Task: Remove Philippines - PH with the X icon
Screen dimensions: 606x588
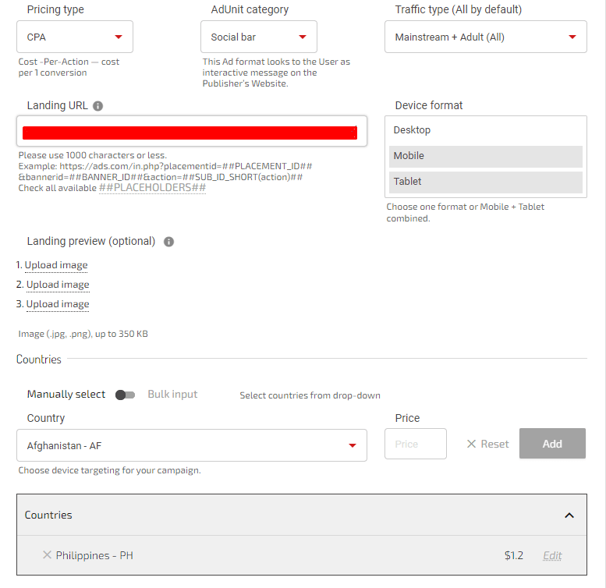Action: (x=47, y=555)
